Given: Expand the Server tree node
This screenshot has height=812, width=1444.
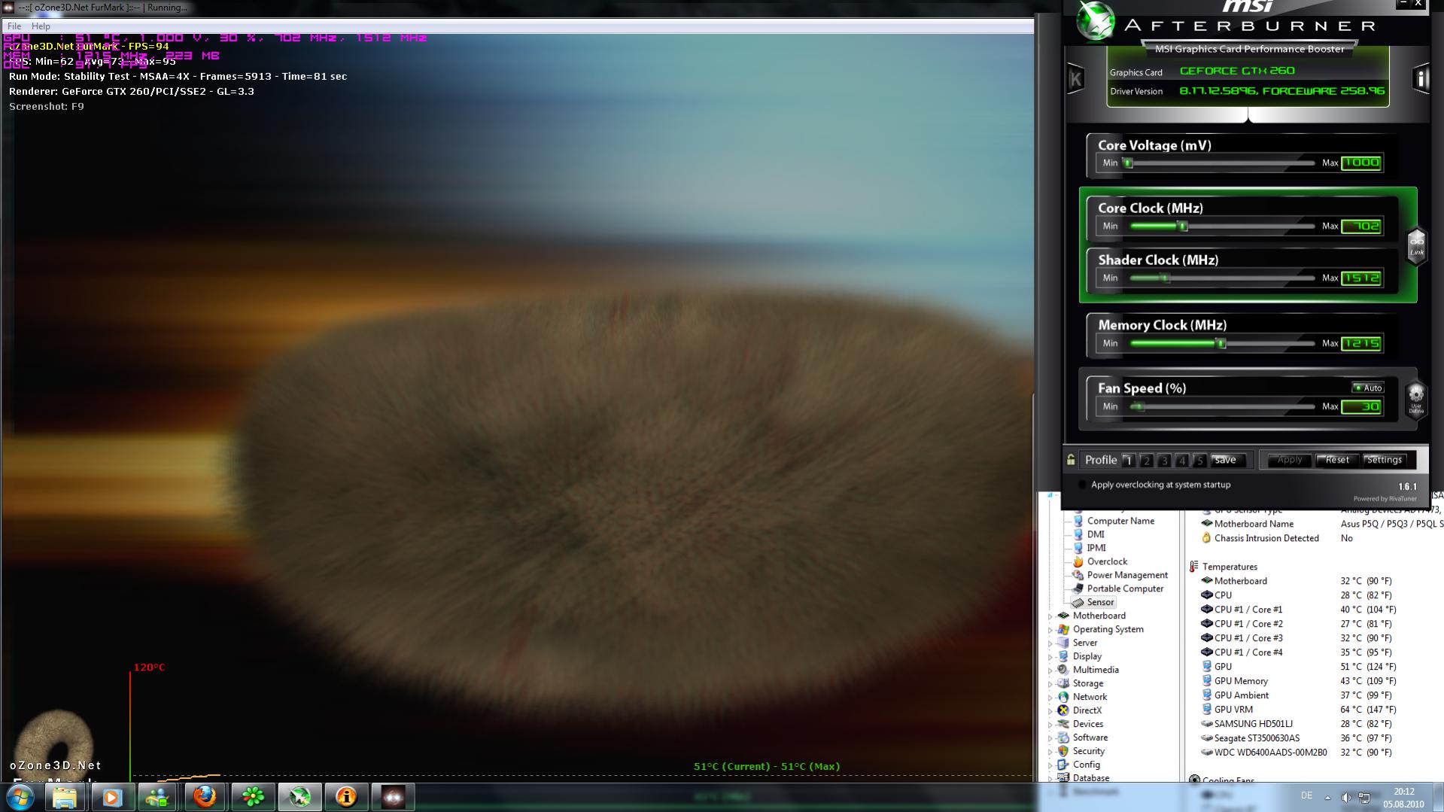Looking at the screenshot, I should (x=1050, y=643).
